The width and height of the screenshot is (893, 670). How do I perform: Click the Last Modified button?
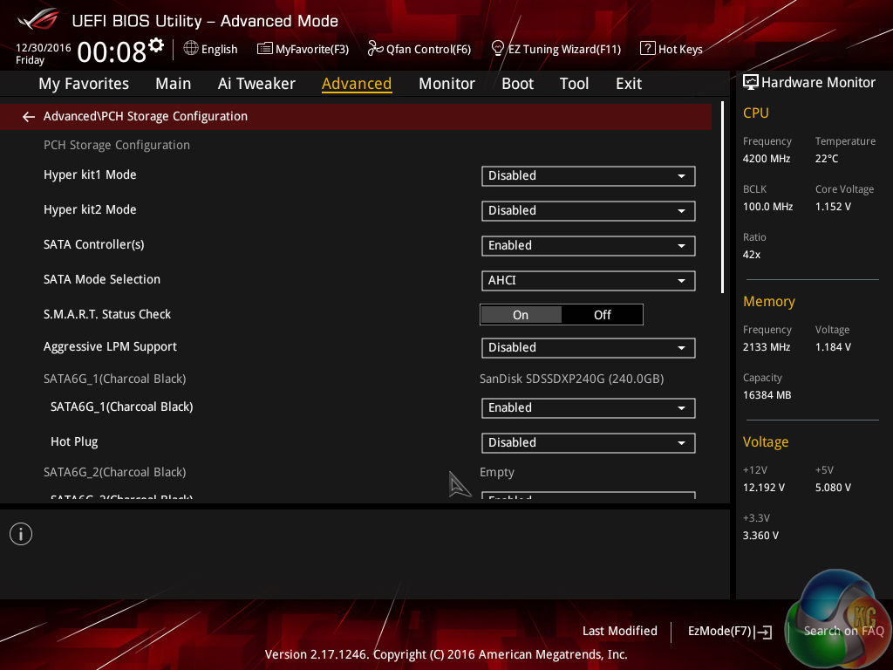pos(619,631)
